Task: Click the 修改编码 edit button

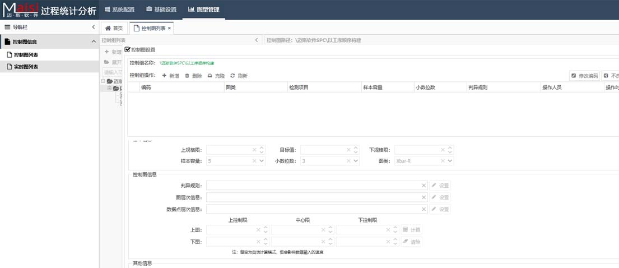Action: click(x=584, y=76)
